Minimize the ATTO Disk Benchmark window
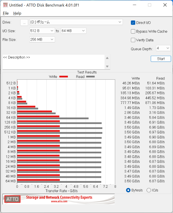Image resolution: width=173 pixels, height=213 pixels. click(134, 5)
